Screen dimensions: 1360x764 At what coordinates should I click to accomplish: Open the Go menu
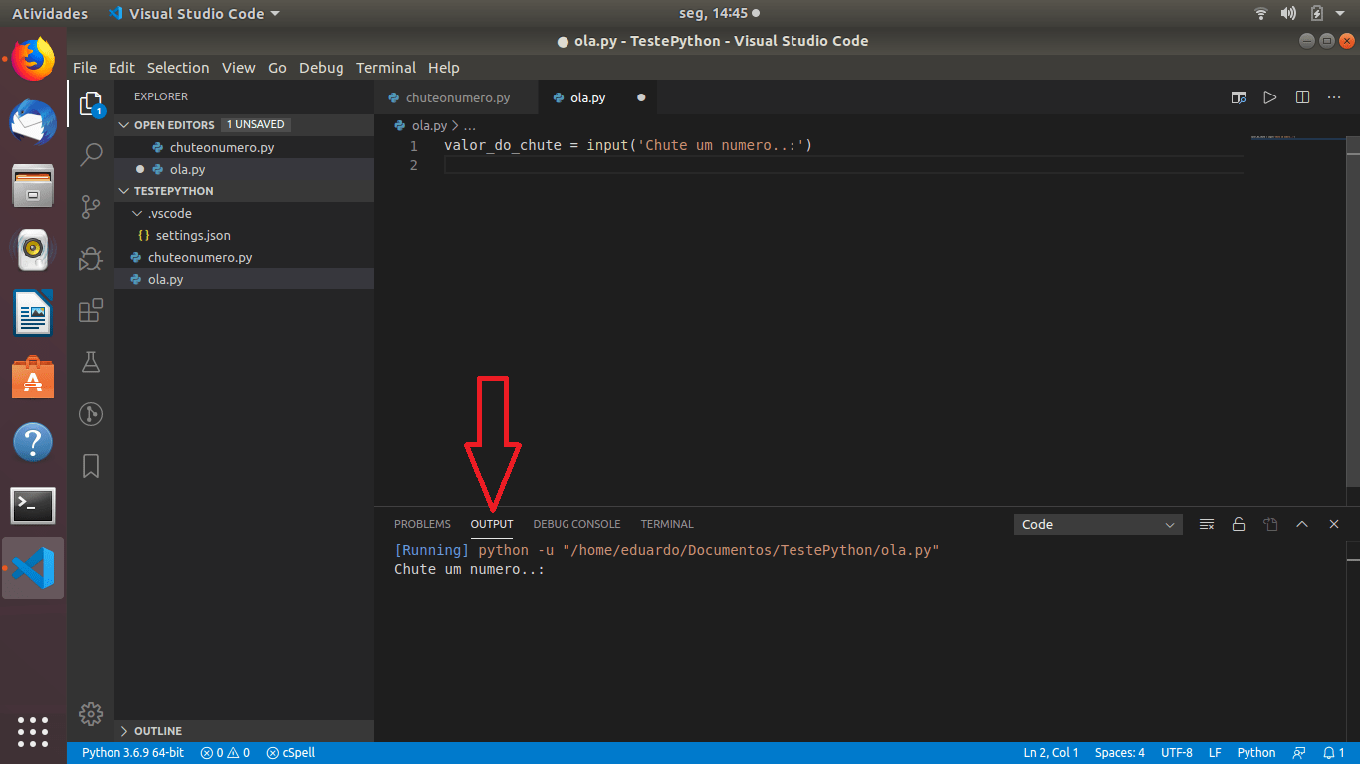point(277,68)
